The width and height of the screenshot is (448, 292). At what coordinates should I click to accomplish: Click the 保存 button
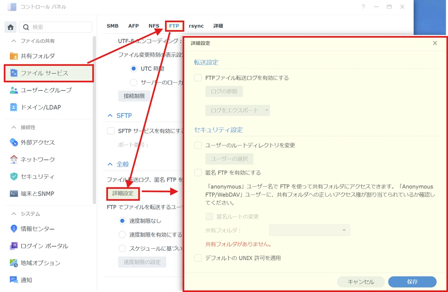tap(412, 282)
